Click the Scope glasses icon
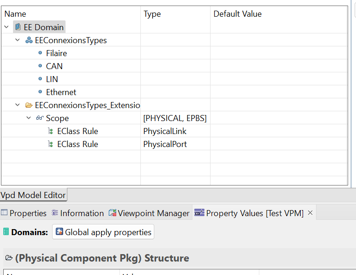 tap(40, 118)
